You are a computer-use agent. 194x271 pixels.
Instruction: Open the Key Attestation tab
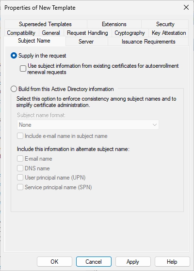(169, 33)
